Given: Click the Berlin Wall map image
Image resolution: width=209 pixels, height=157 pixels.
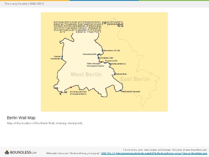Looking at the screenshot, I should pyautogui.click(x=104, y=62).
